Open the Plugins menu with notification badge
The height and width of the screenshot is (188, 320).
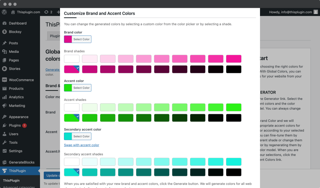tap(15, 125)
